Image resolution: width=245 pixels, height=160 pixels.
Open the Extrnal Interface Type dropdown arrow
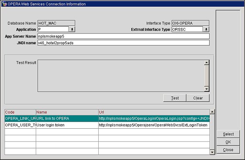(206, 29)
